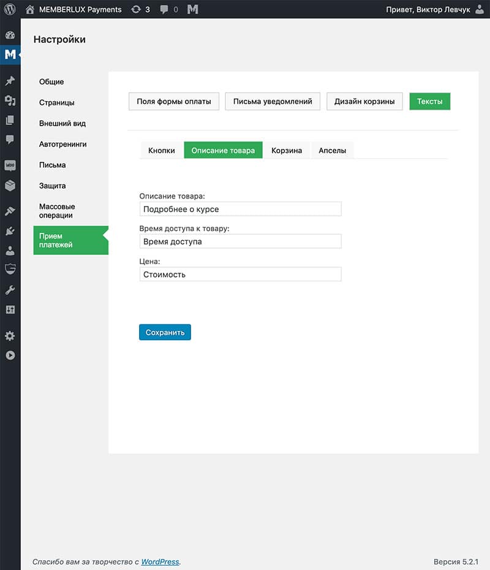Open the comments bubble in top bar
Screen dimensions: 490x570
pos(169,9)
